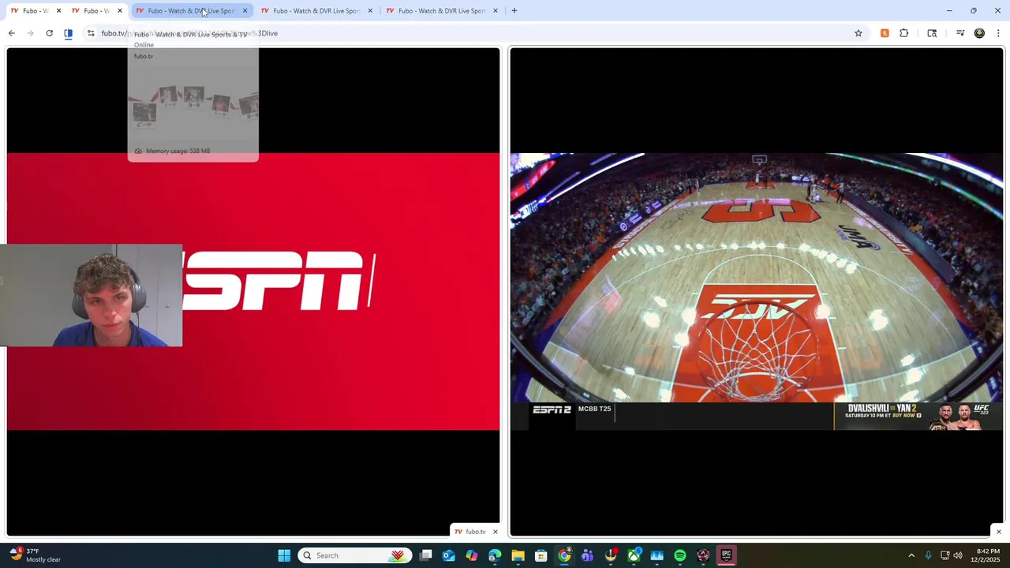1010x568 pixels.
Task: Close the fifth Fubo tab
Action: (496, 11)
